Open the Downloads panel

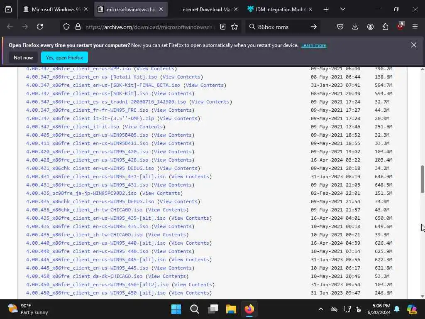coord(355,27)
